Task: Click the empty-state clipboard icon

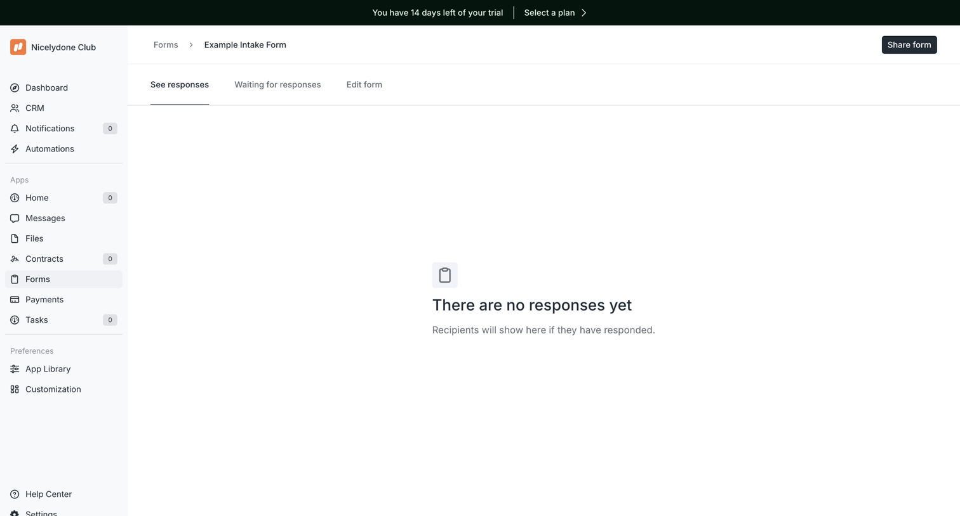Action: click(x=445, y=275)
